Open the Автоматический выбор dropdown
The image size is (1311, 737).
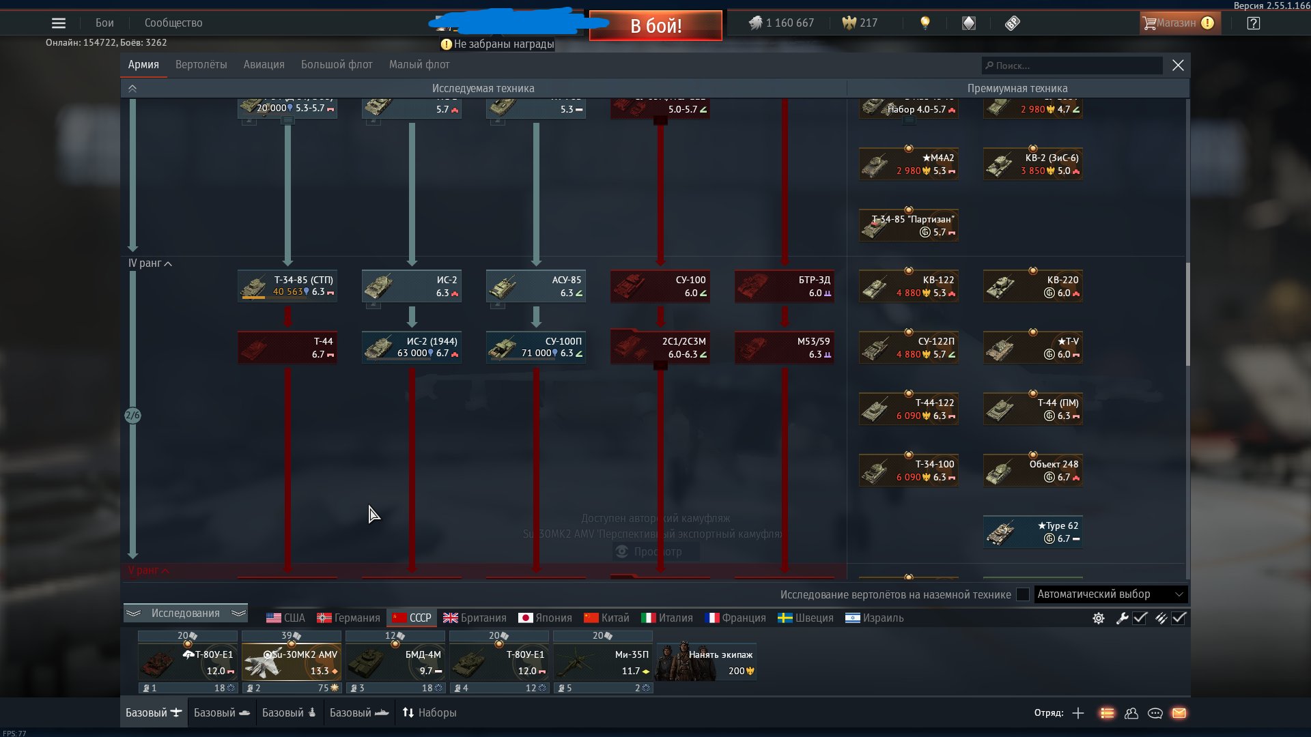click(1111, 594)
